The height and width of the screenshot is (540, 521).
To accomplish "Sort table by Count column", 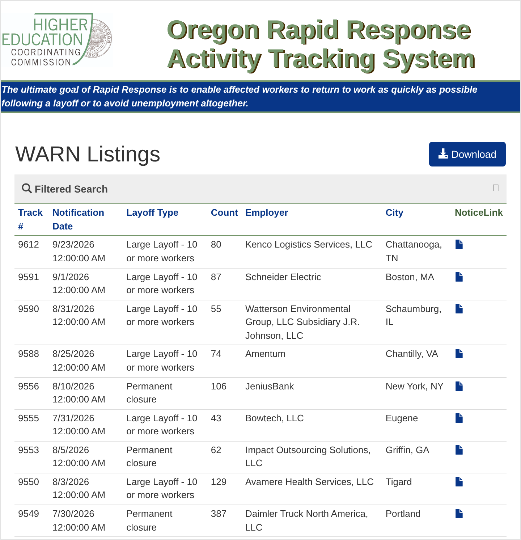I will tap(224, 212).
